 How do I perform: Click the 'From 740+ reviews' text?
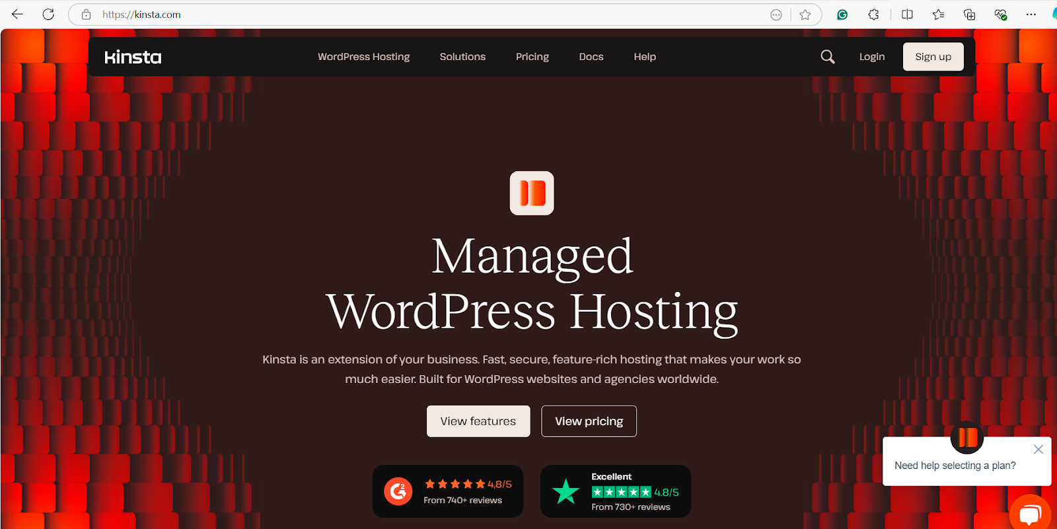pos(462,501)
